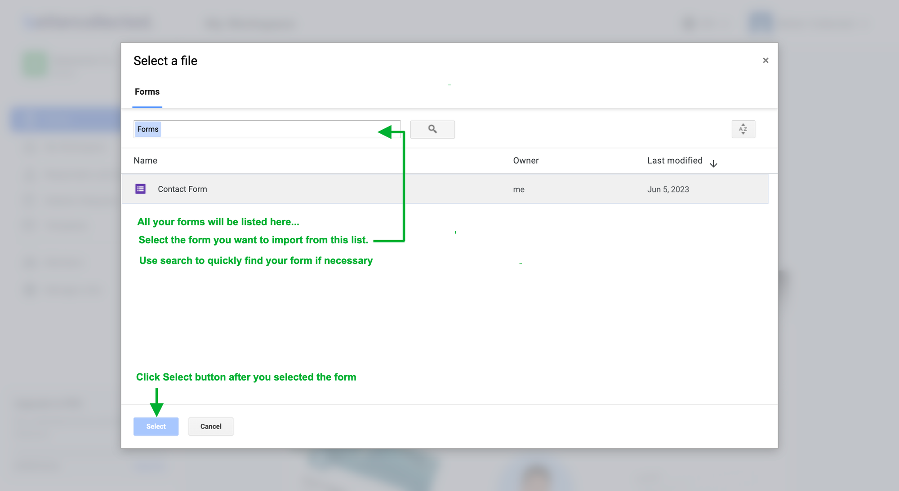
Task: Click the Owner column header to sort
Action: (x=525, y=160)
